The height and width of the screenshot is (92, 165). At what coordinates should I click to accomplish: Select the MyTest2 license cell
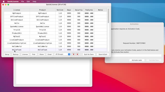pyautogui.click(x=17, y=37)
